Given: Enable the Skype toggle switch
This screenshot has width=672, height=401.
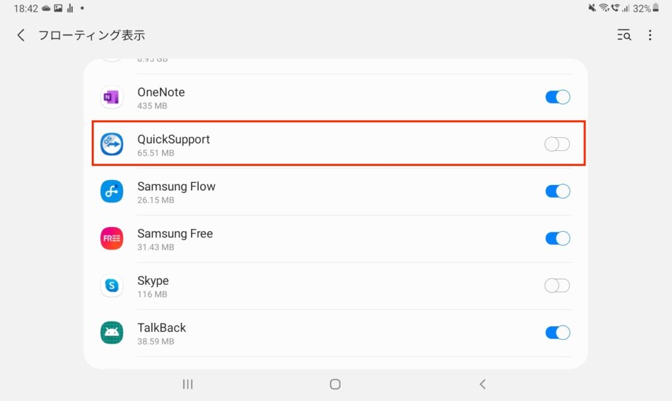Looking at the screenshot, I should pyautogui.click(x=557, y=285).
